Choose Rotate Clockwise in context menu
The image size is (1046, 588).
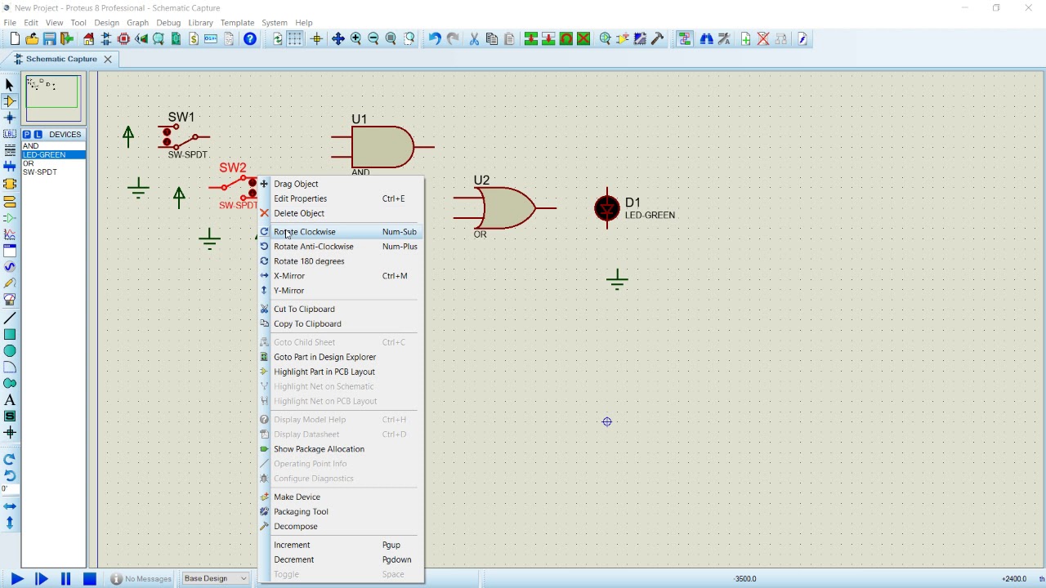click(x=340, y=232)
